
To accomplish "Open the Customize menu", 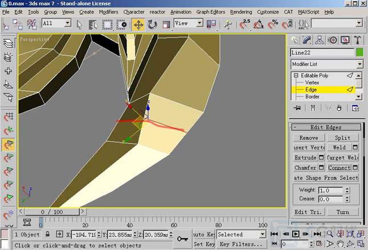I will (x=268, y=12).
